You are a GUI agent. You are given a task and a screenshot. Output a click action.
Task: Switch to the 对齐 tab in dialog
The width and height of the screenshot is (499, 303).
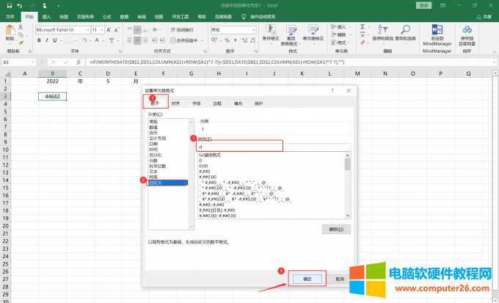[x=175, y=104]
